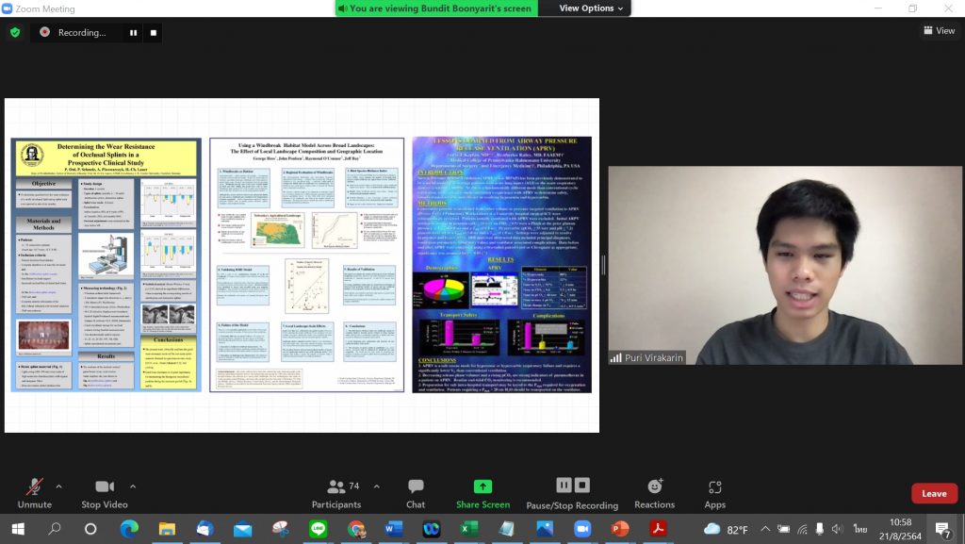Click the green Share Screen icon

coord(482,486)
